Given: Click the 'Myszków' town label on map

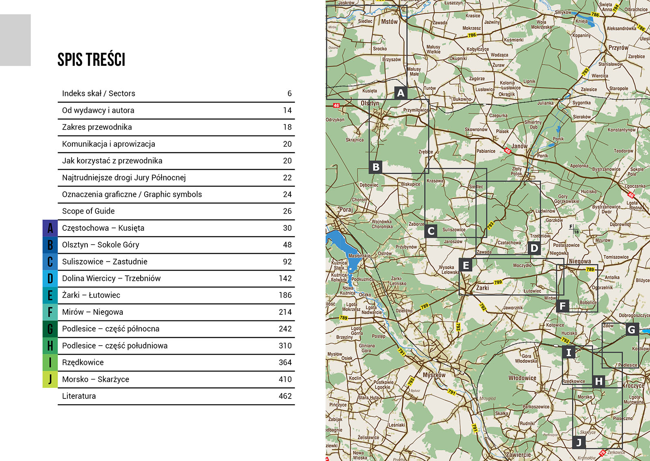Looking at the screenshot, I should pyautogui.click(x=434, y=375).
